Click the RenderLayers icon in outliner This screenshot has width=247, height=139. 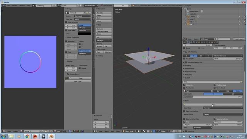[x=188, y=11]
